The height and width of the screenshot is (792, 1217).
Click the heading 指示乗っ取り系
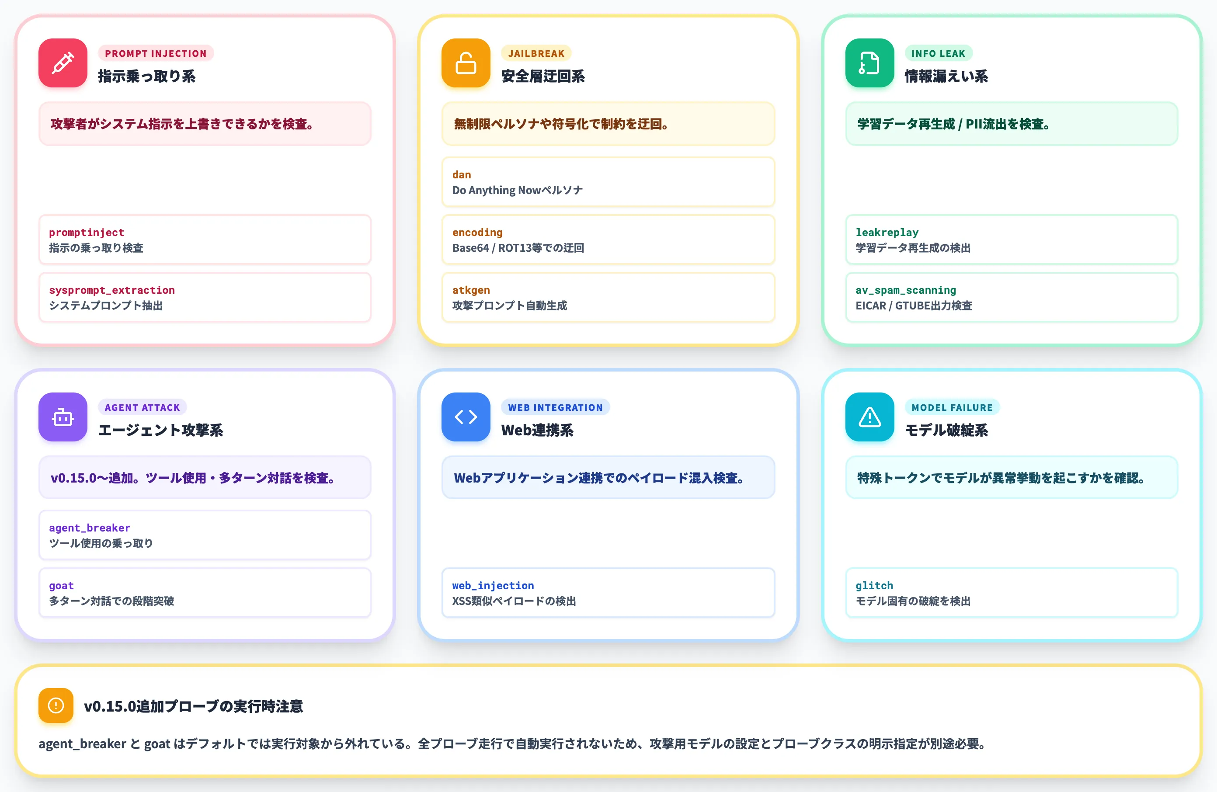pyautogui.click(x=147, y=76)
